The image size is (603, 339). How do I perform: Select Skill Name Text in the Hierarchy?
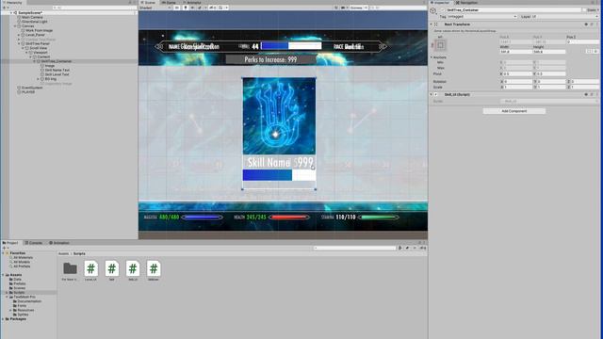(x=55, y=70)
